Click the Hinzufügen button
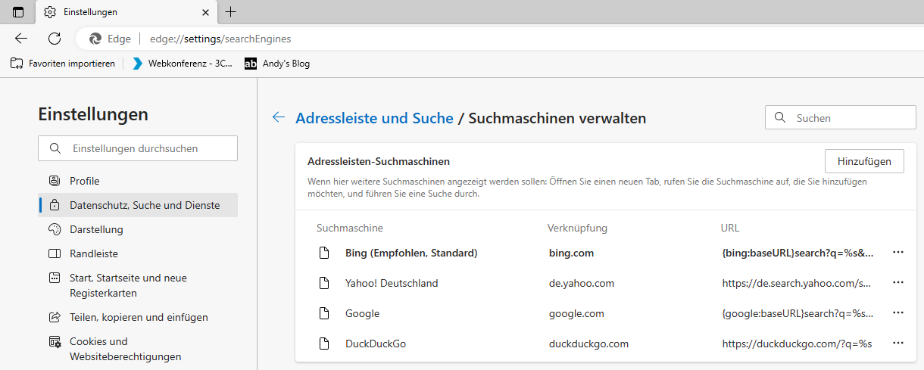The image size is (924, 370). (x=864, y=161)
